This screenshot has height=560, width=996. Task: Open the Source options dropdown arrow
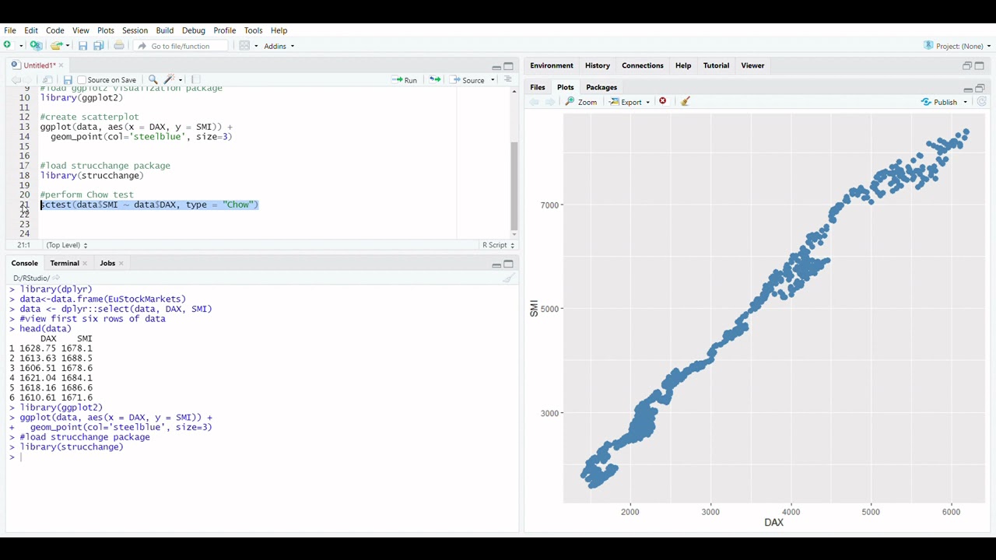[493, 80]
